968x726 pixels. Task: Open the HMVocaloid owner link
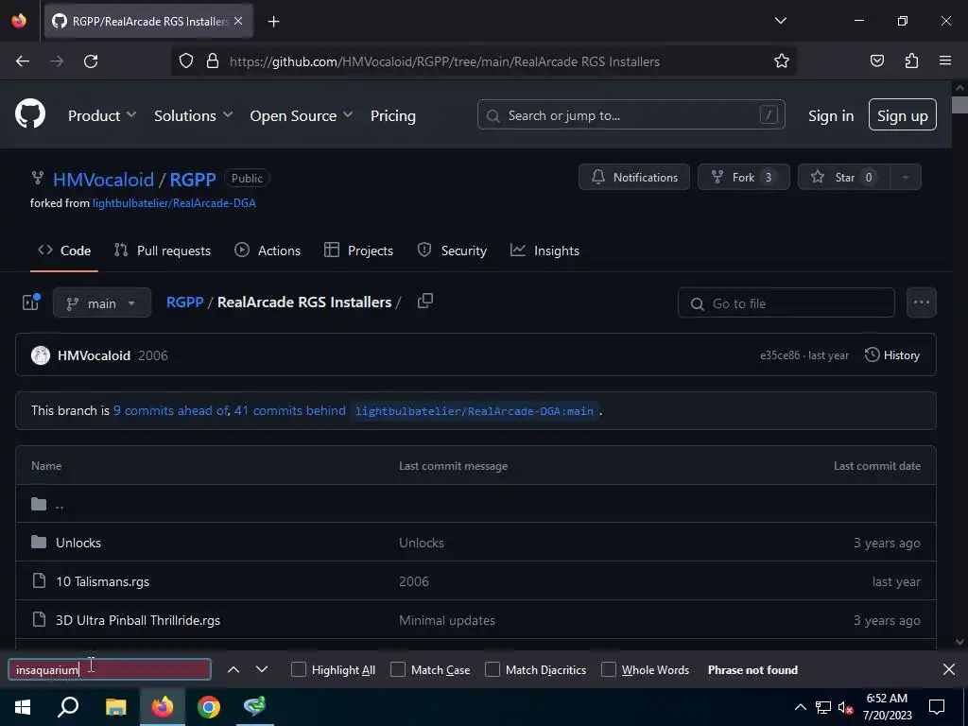point(103,179)
